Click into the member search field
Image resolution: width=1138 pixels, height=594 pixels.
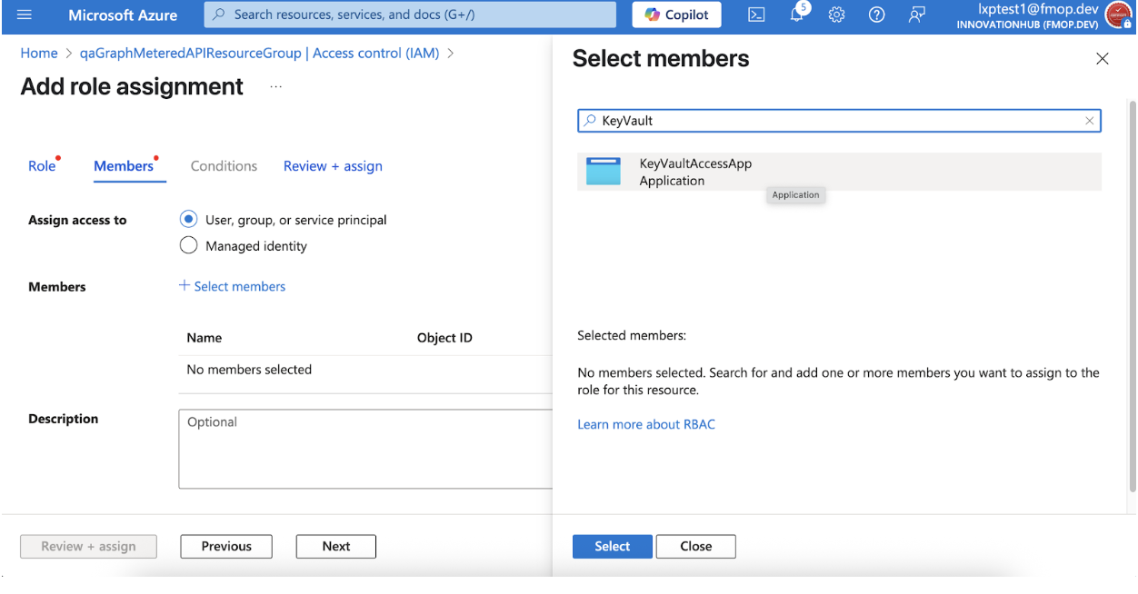(838, 121)
